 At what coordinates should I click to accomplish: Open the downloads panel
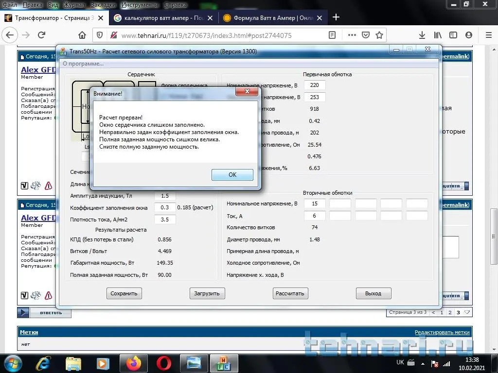pos(422,35)
